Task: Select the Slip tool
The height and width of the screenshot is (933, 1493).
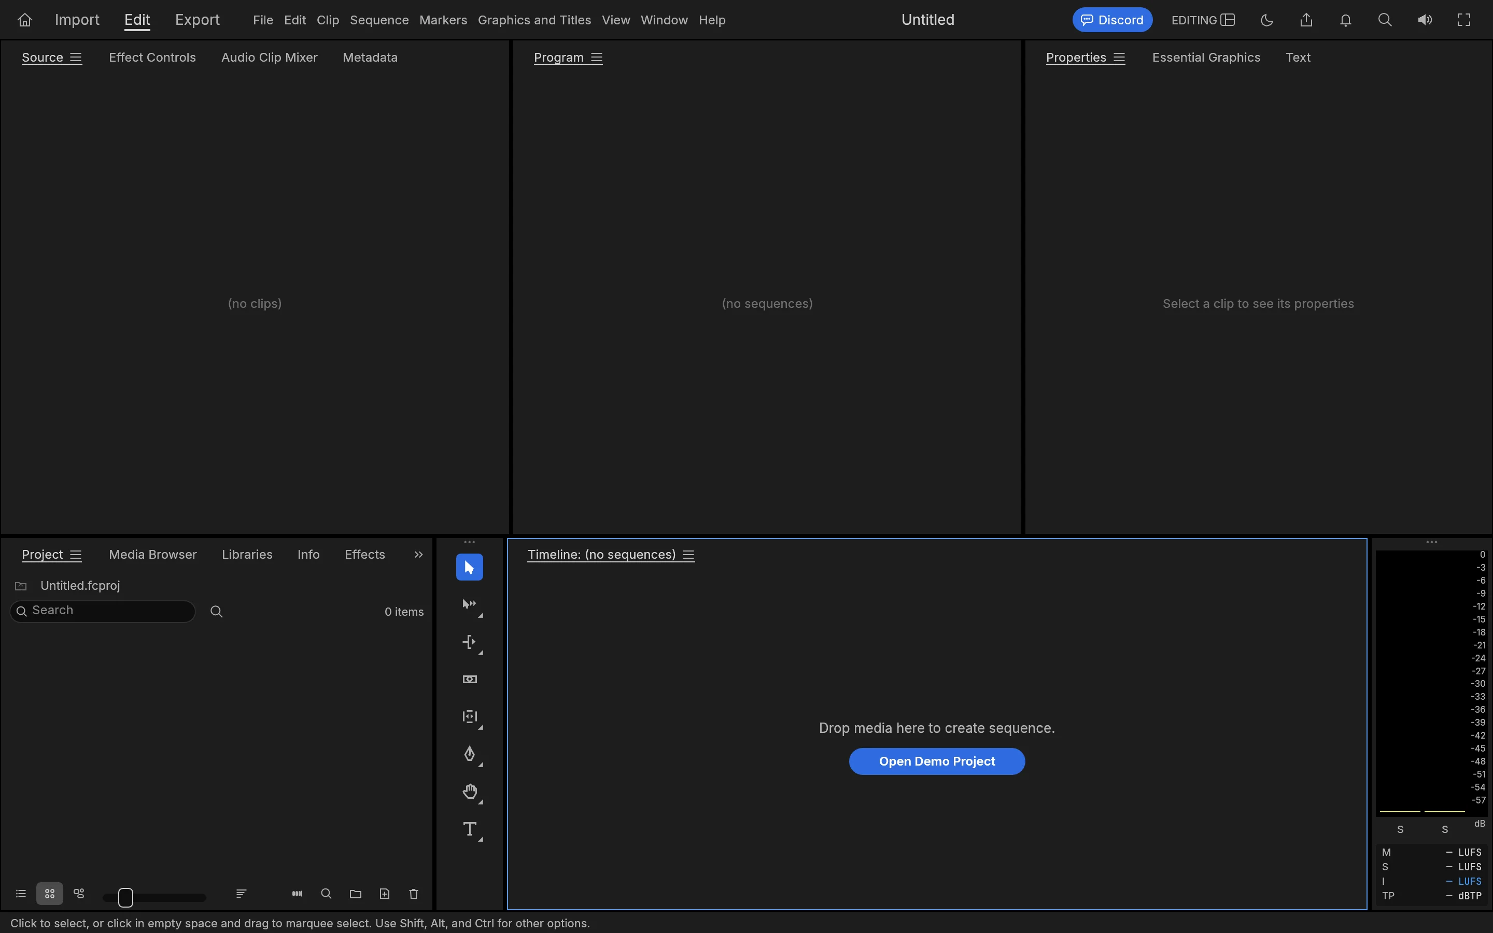Action: 470,716
